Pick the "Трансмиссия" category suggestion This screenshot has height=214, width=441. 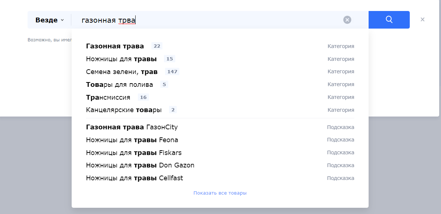tap(108, 97)
